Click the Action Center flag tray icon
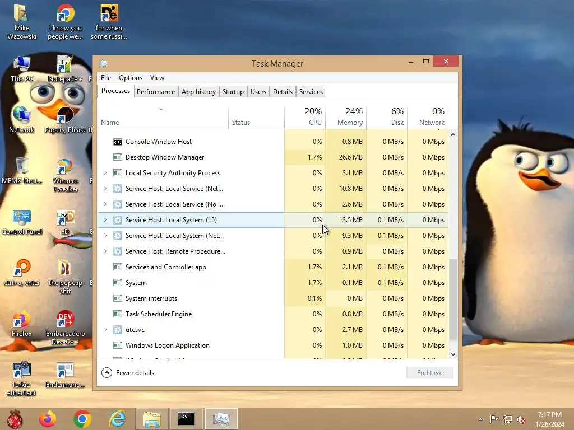Viewport: 574px width, 430px height. coord(494,419)
